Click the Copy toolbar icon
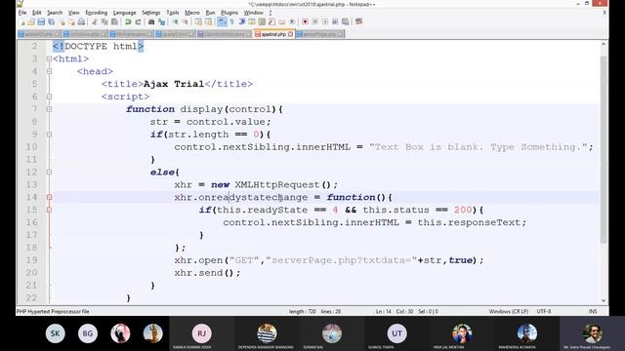The width and height of the screenshot is (625, 351). 104,21
